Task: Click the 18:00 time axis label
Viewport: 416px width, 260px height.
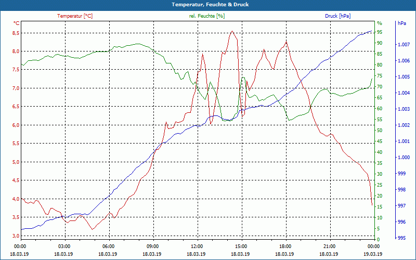Action: (286, 246)
